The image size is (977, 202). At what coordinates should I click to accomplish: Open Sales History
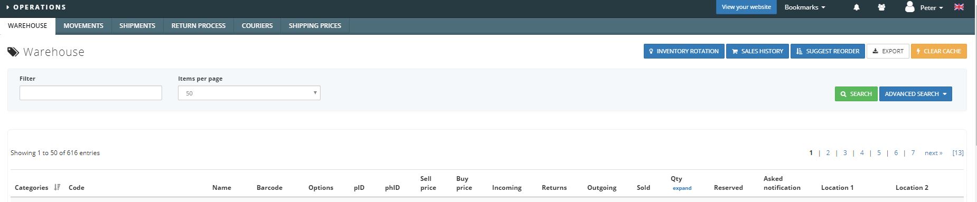757,51
